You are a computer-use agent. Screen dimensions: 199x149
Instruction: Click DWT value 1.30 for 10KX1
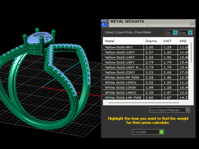(167, 82)
